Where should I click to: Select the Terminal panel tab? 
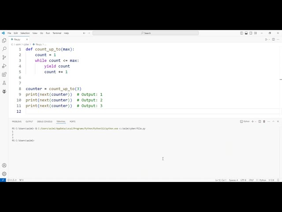click(x=61, y=121)
